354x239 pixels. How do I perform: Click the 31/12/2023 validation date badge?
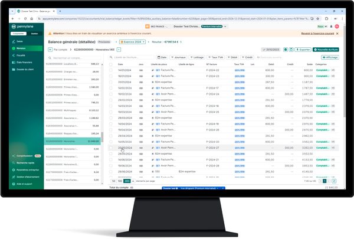click(271, 50)
